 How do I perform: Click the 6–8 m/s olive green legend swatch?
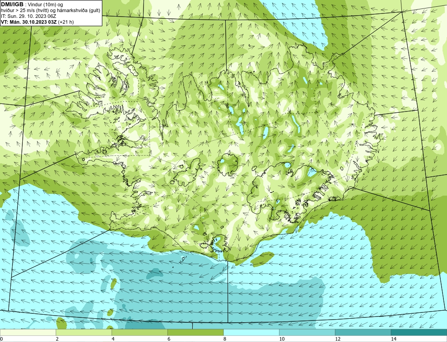point(196,332)
